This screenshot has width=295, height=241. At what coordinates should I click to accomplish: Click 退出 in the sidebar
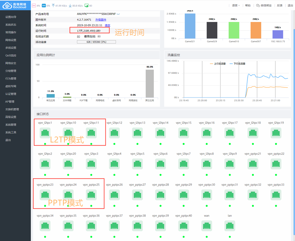[8, 140]
